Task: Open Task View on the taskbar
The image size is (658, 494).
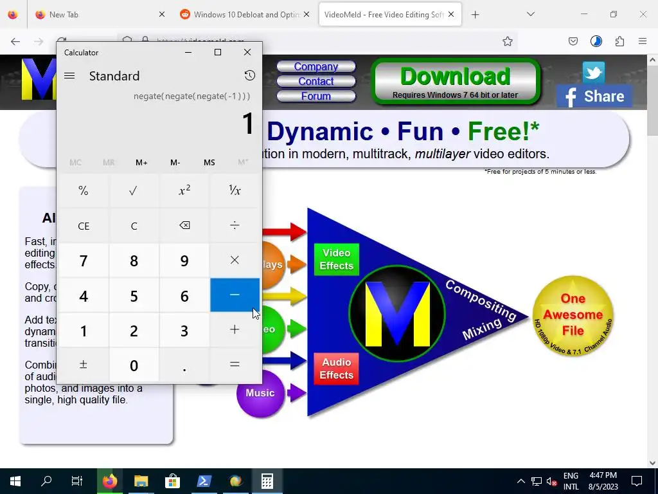Action: coord(77,481)
